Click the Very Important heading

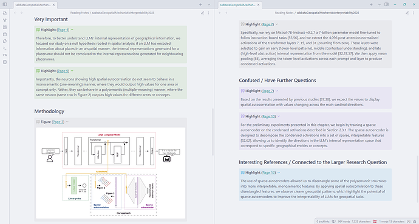tap(51, 19)
